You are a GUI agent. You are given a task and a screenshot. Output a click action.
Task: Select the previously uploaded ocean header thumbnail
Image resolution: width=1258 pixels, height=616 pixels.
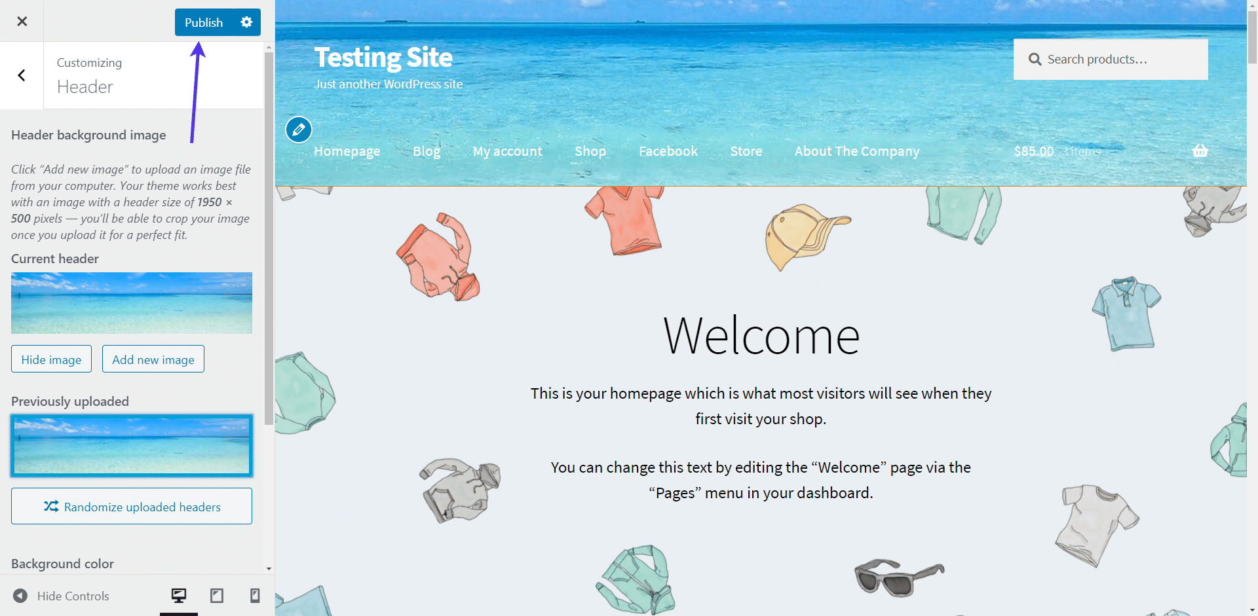point(132,445)
